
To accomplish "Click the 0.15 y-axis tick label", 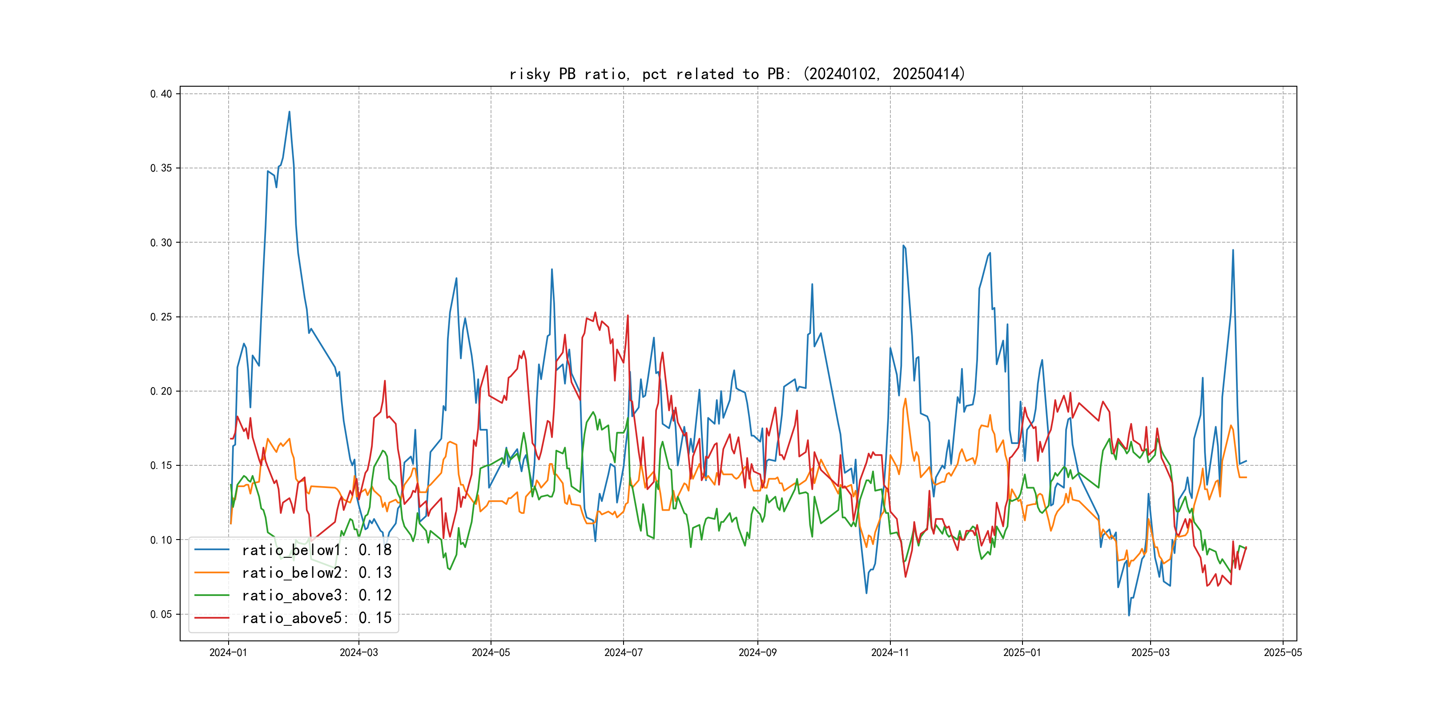I will coord(161,466).
